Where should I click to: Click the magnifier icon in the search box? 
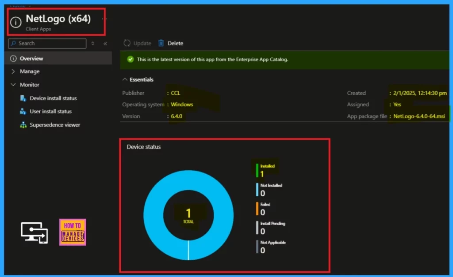point(13,43)
